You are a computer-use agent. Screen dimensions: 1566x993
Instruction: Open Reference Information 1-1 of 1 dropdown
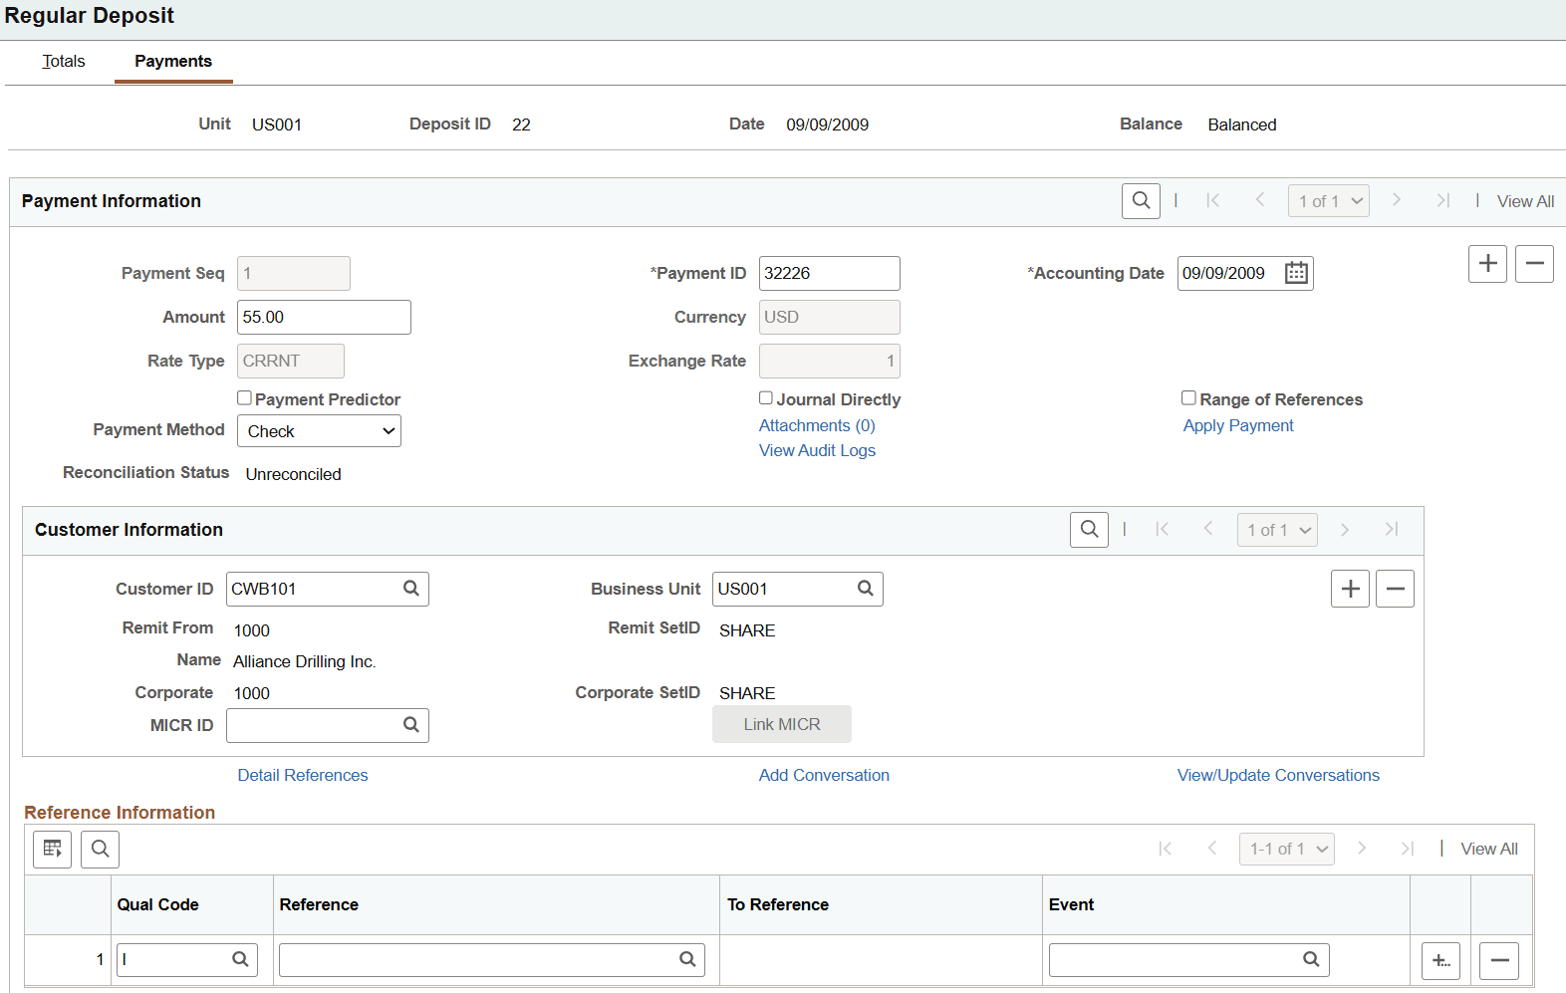1287,849
